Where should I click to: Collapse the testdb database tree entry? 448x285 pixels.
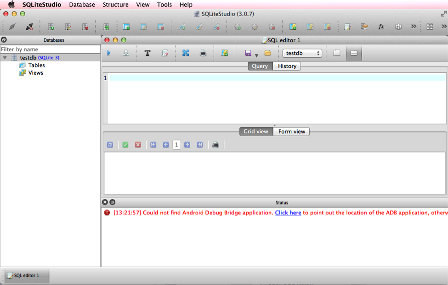click(4, 58)
